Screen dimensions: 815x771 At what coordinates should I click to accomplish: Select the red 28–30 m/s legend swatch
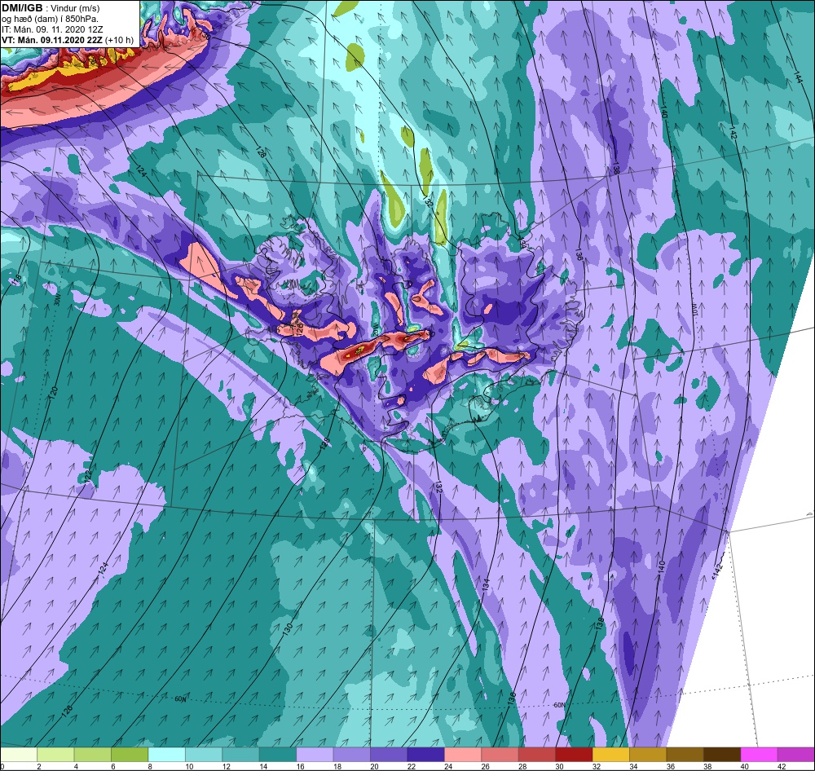(537, 755)
